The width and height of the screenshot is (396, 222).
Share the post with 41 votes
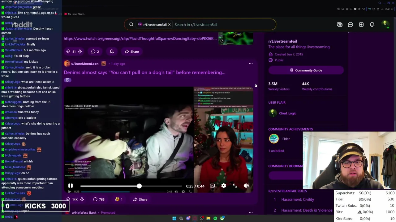[x=132, y=51]
